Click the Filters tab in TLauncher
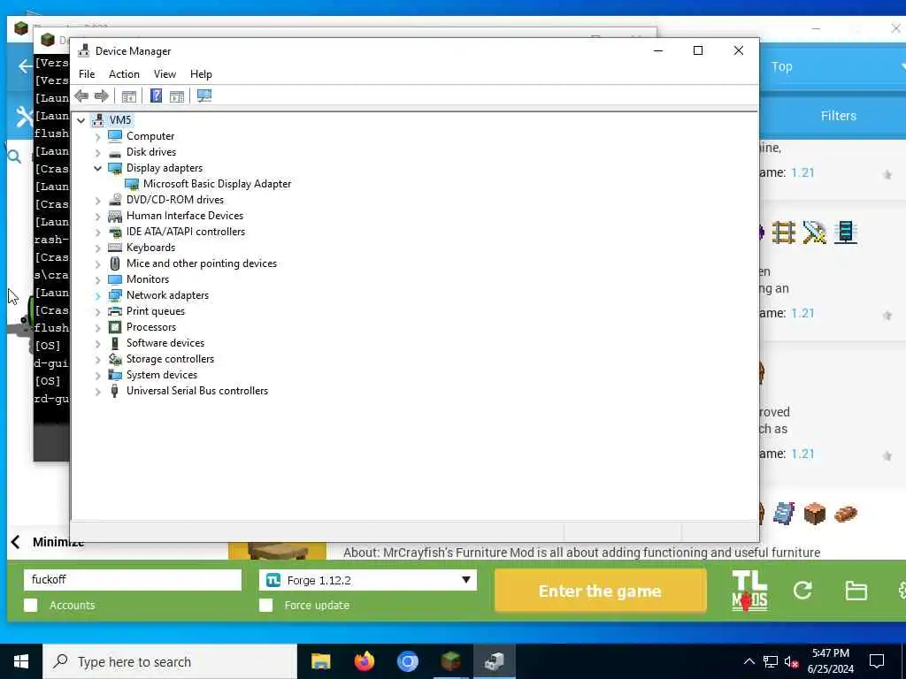The width and height of the screenshot is (906, 679). (839, 116)
